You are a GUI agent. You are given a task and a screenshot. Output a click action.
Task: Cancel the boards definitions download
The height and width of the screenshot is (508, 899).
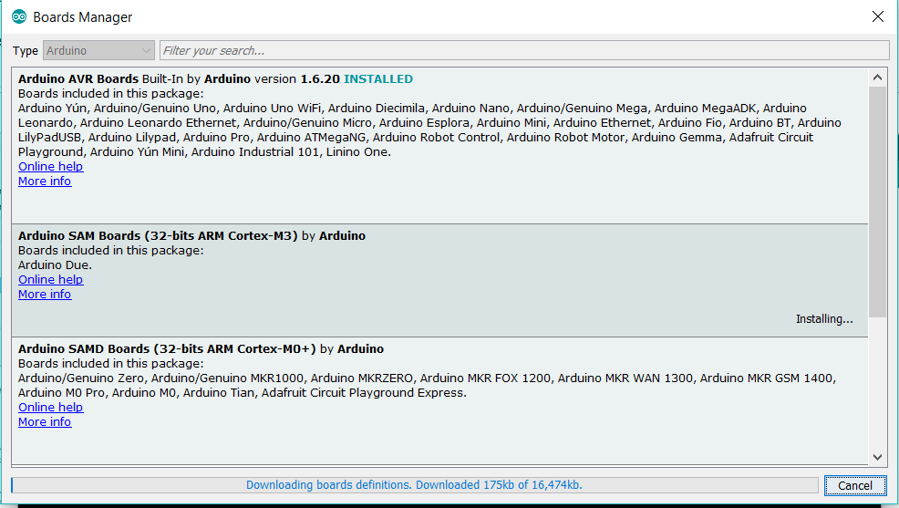855,485
